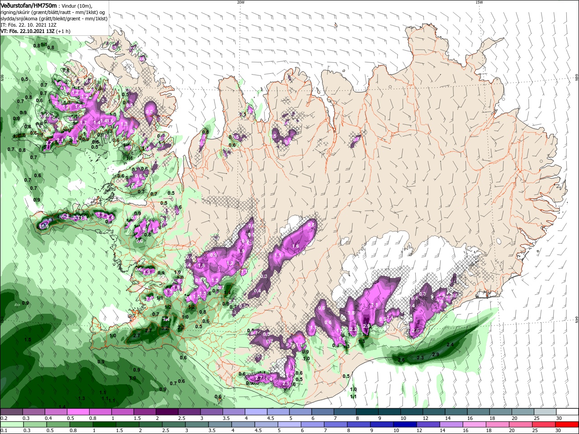
Task: Pick the light grey 25 snow scale swatch
Action: click(545, 412)
